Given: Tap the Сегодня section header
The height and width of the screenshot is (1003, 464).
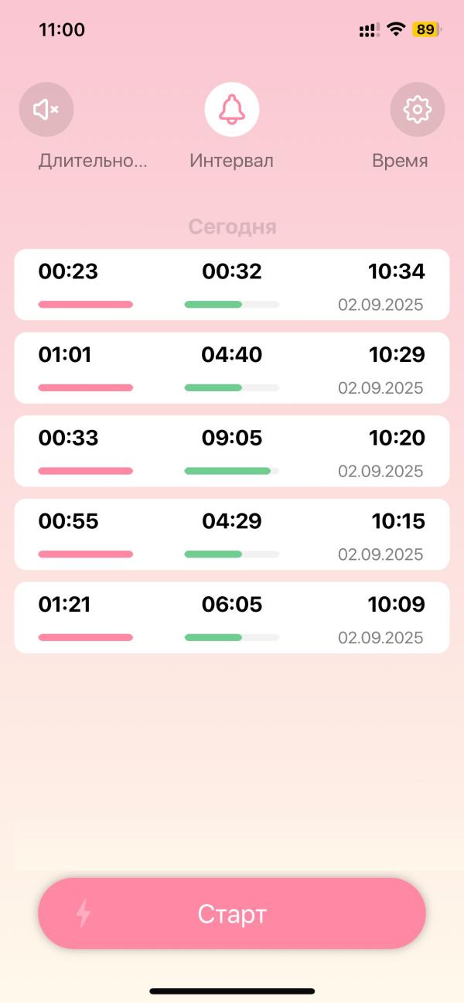Looking at the screenshot, I should pyautogui.click(x=232, y=227).
